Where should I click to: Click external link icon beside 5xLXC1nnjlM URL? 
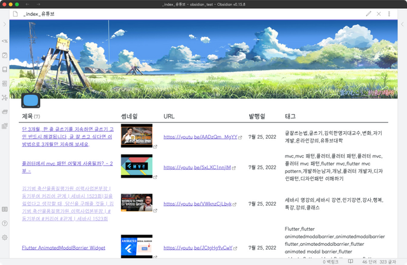pyautogui.click(x=234, y=168)
